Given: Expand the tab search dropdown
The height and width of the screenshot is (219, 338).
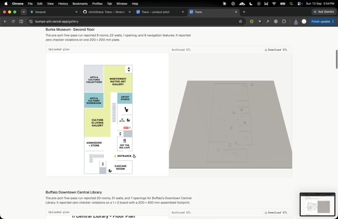Looking at the screenshot, I should 23,12.
